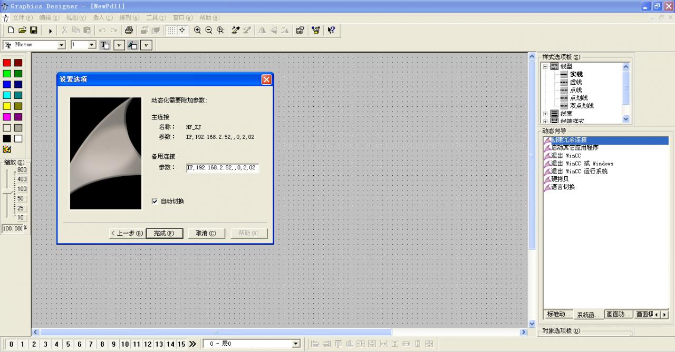
Task: Click the 备用连接 参数 input field
Action: [222, 168]
